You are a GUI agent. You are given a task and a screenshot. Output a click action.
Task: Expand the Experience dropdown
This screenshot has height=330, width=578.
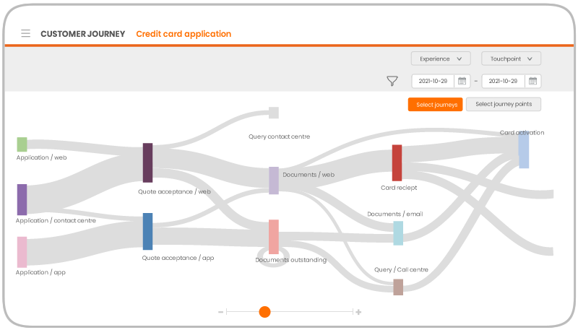click(441, 58)
